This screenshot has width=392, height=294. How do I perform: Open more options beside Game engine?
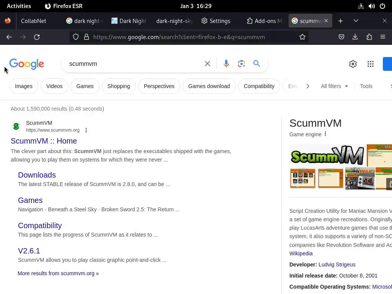[x=325, y=134]
